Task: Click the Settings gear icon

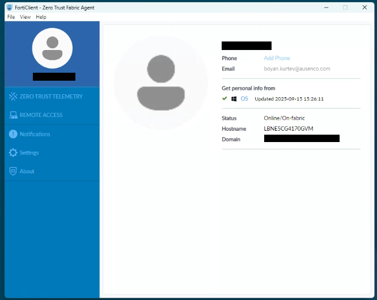Action: [x=13, y=152]
